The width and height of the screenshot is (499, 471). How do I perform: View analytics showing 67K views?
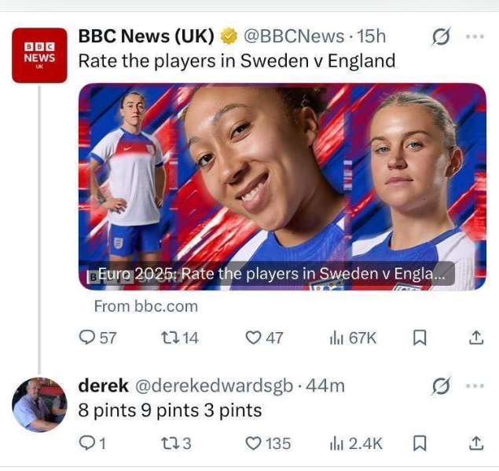click(x=354, y=338)
